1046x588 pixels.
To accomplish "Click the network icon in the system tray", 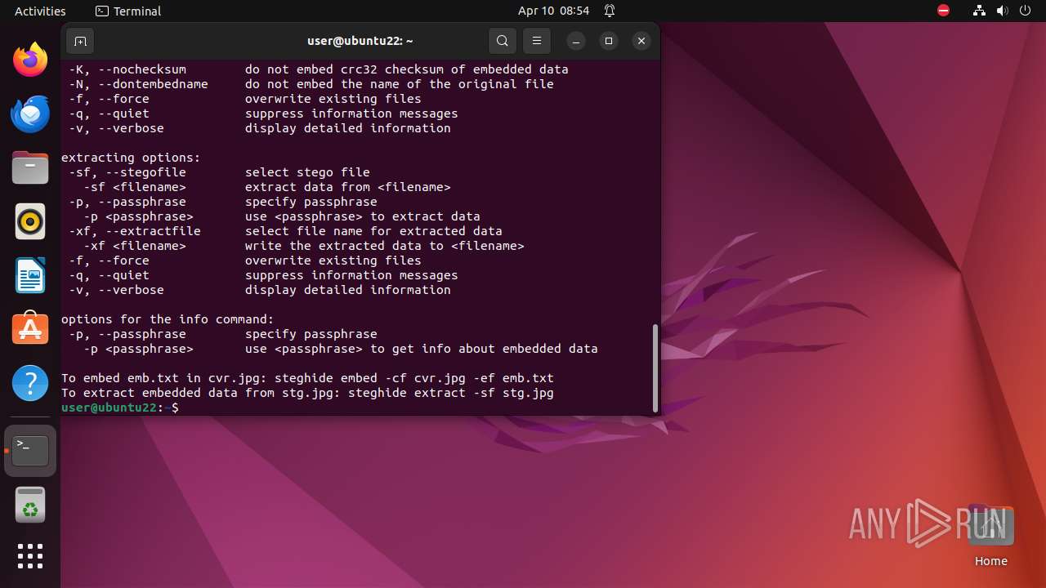I will [979, 11].
